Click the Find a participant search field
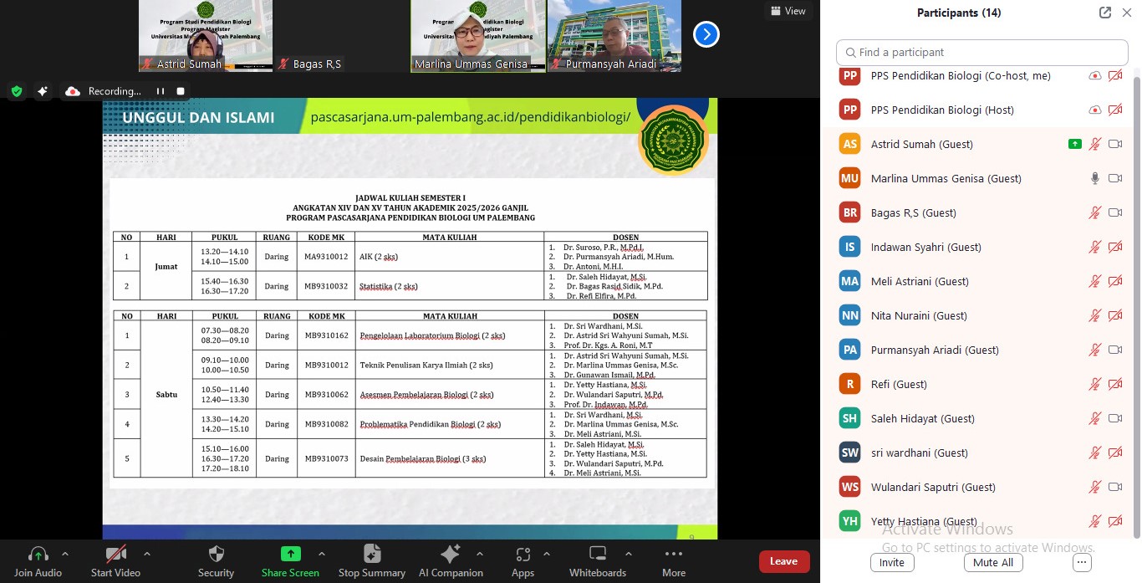 982,52
